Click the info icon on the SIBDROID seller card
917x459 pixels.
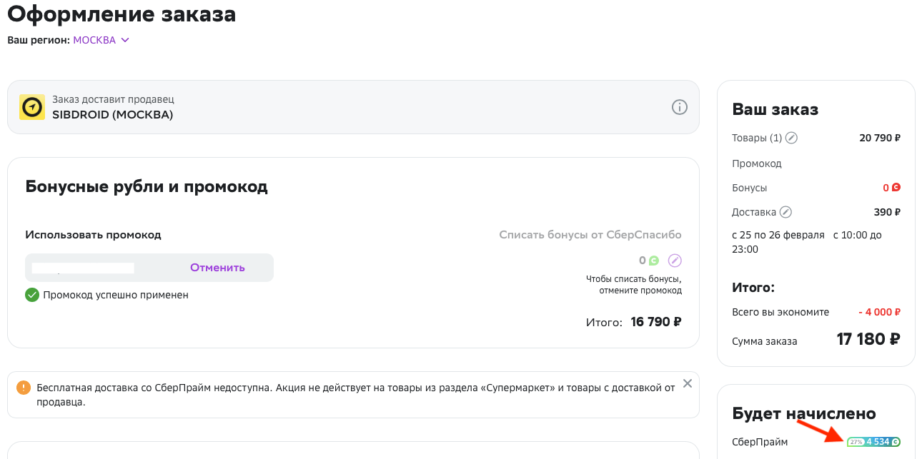pyautogui.click(x=680, y=107)
